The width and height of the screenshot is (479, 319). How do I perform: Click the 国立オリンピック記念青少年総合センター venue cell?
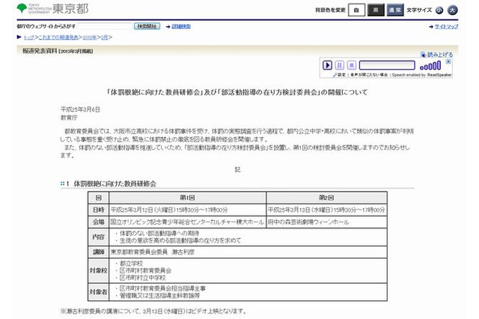187,222
